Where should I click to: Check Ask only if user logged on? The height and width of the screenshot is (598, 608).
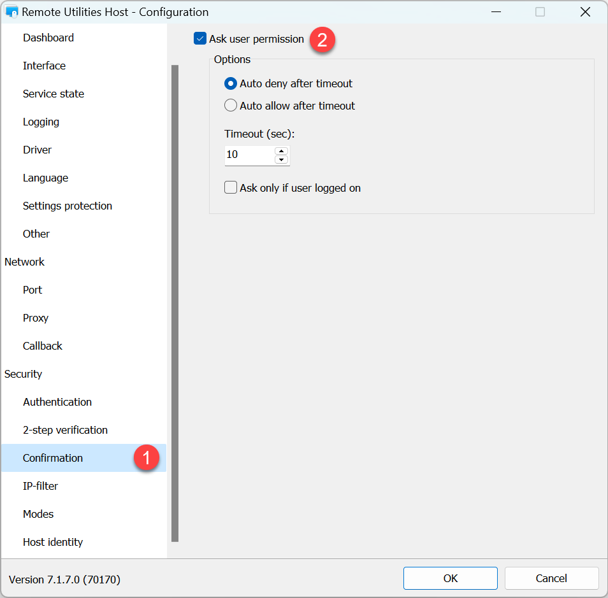pos(231,188)
